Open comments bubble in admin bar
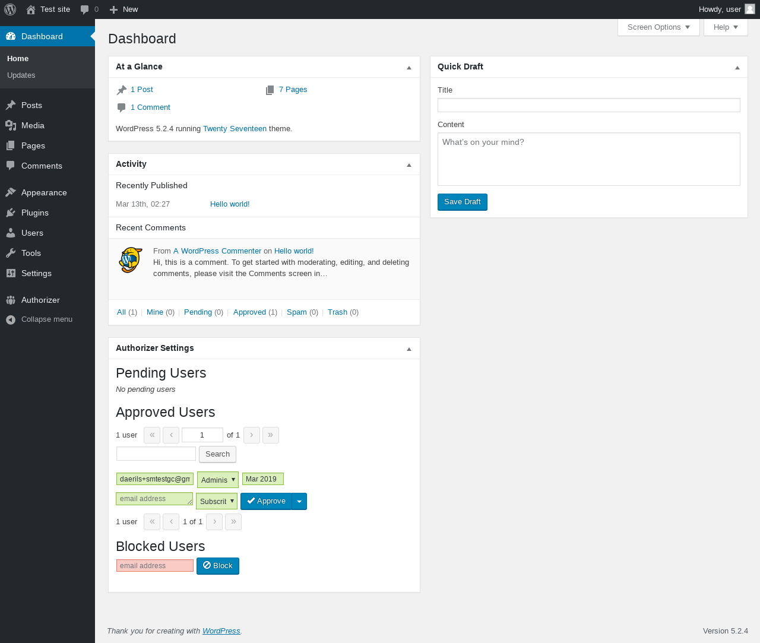The image size is (760, 643). 84,9
